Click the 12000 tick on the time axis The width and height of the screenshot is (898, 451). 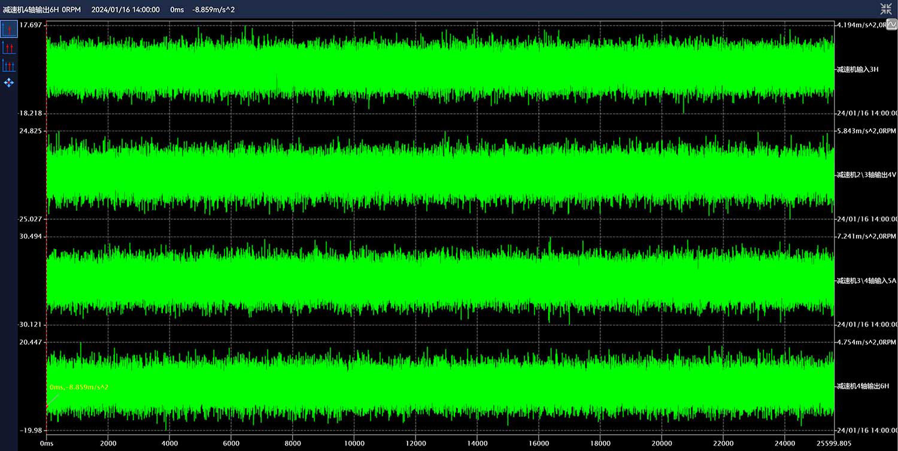point(415,443)
